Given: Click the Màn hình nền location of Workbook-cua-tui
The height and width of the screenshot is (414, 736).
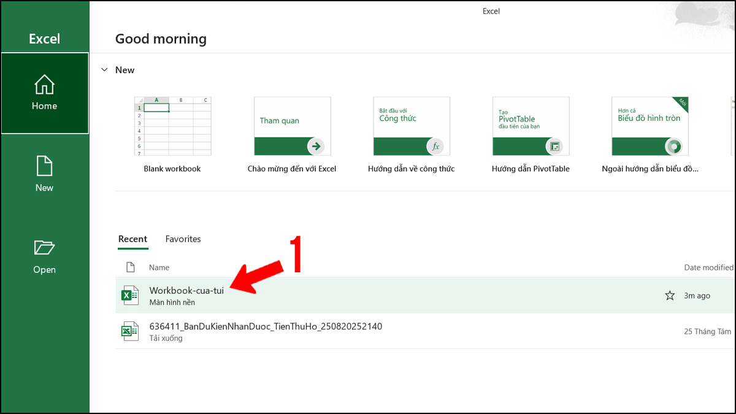Looking at the screenshot, I should click(172, 302).
